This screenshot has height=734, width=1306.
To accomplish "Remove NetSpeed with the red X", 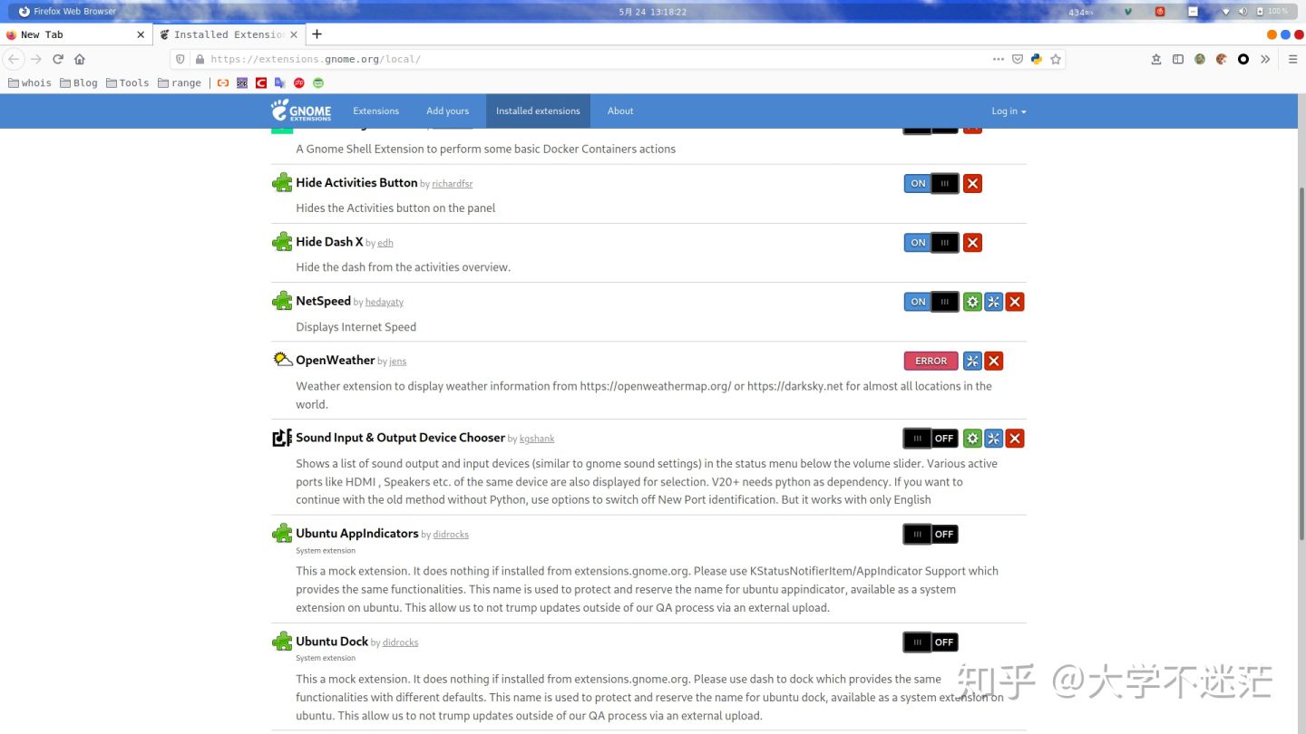I will (1015, 302).
